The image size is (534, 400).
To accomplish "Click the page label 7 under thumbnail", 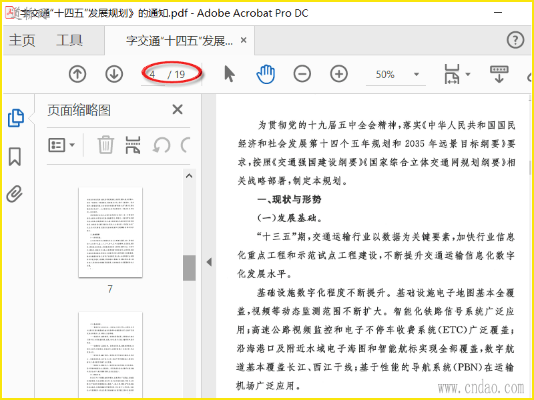I will pos(110,289).
